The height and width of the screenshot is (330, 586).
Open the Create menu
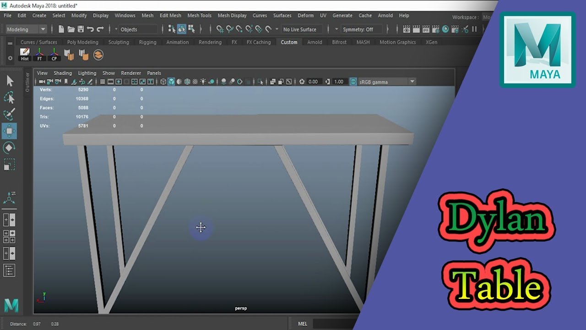coord(39,16)
